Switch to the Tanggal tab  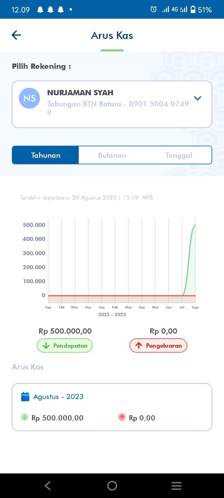tap(179, 155)
